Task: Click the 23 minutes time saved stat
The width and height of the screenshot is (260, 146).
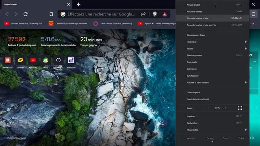Action: click(x=91, y=41)
